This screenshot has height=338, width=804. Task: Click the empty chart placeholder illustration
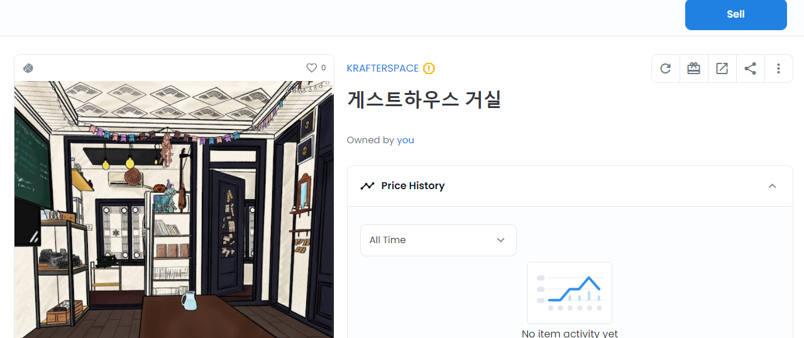coord(570,293)
